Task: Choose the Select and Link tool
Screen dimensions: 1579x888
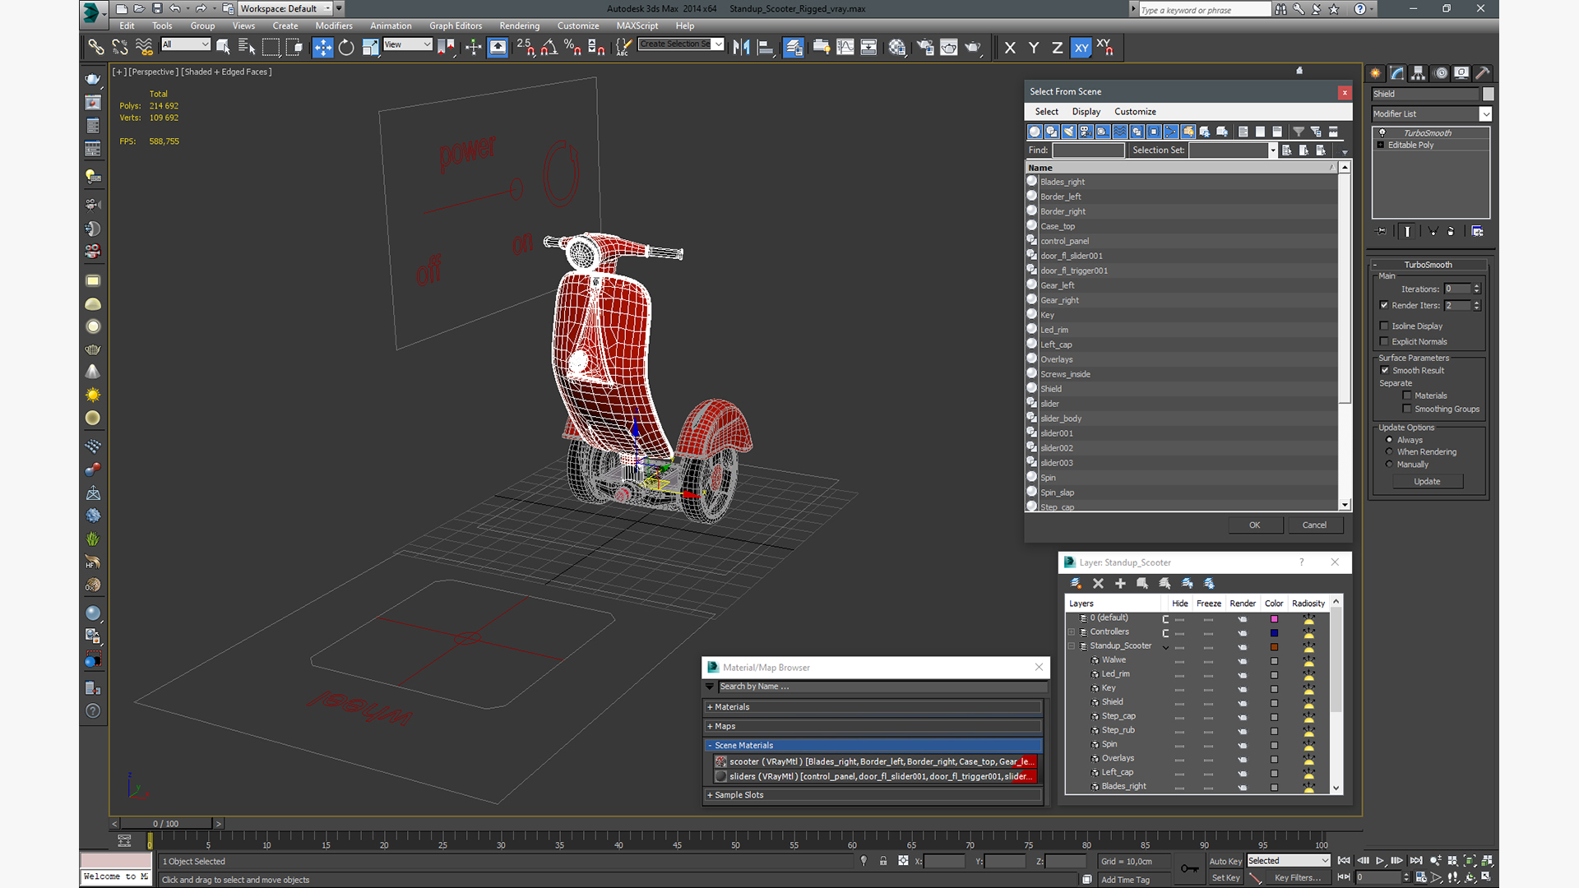Action: click(x=96, y=48)
